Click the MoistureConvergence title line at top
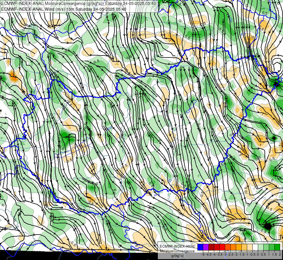This screenshot has height=260, width=283. (79, 3)
